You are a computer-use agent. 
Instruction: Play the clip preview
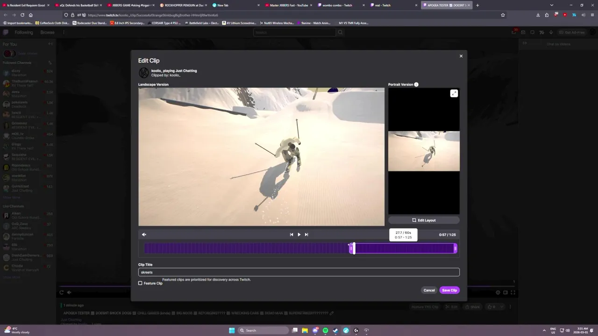pos(299,235)
